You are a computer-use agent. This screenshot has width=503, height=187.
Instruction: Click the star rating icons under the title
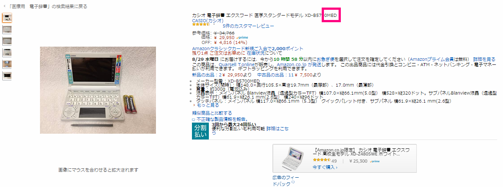(x=201, y=24)
